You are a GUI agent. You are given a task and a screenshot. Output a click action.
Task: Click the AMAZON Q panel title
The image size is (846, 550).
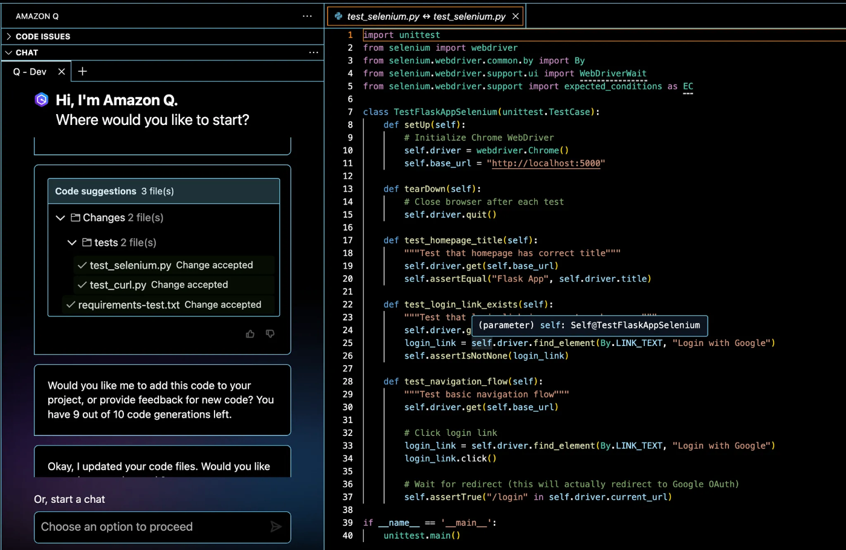[37, 16]
